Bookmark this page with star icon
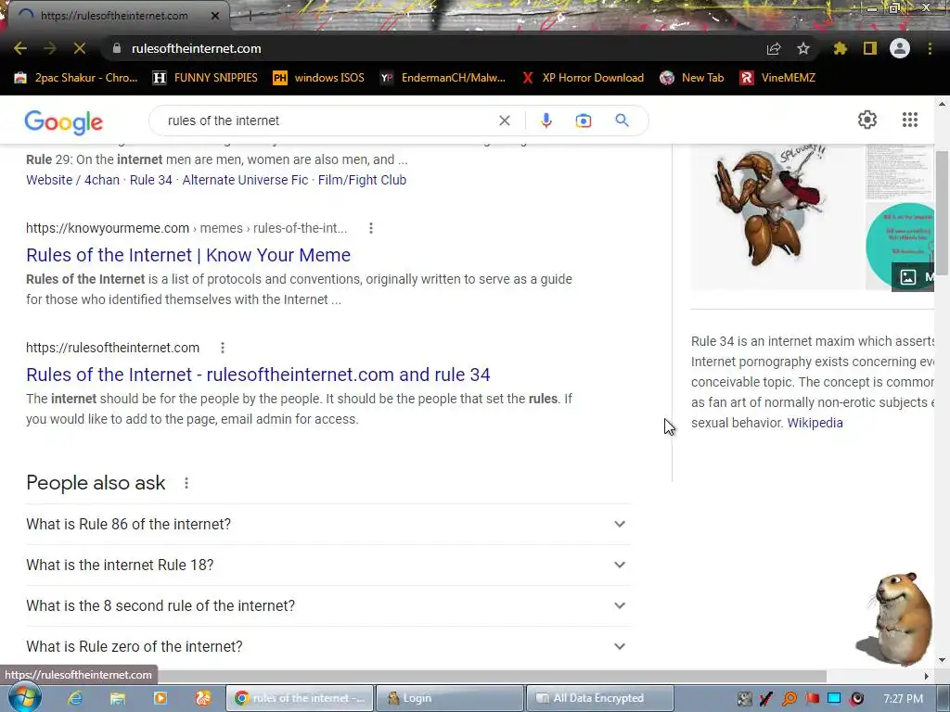950x712 pixels. click(803, 48)
